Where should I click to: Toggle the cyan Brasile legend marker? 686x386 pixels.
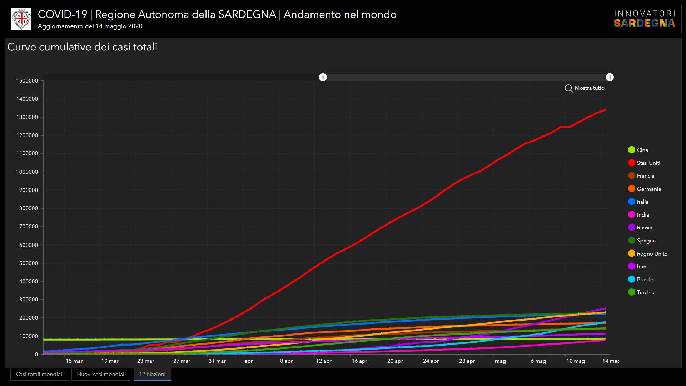click(632, 279)
